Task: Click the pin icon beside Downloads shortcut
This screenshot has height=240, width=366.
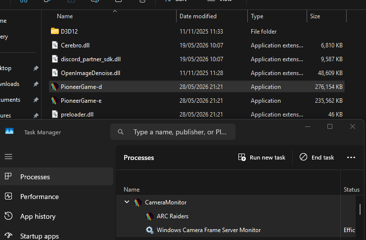Action: (x=36, y=84)
